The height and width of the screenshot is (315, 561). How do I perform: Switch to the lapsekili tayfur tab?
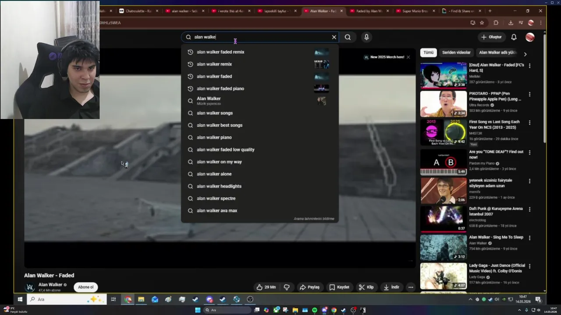coord(277,11)
